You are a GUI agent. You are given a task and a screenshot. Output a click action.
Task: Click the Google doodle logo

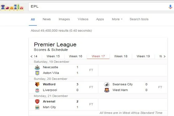(12, 7)
